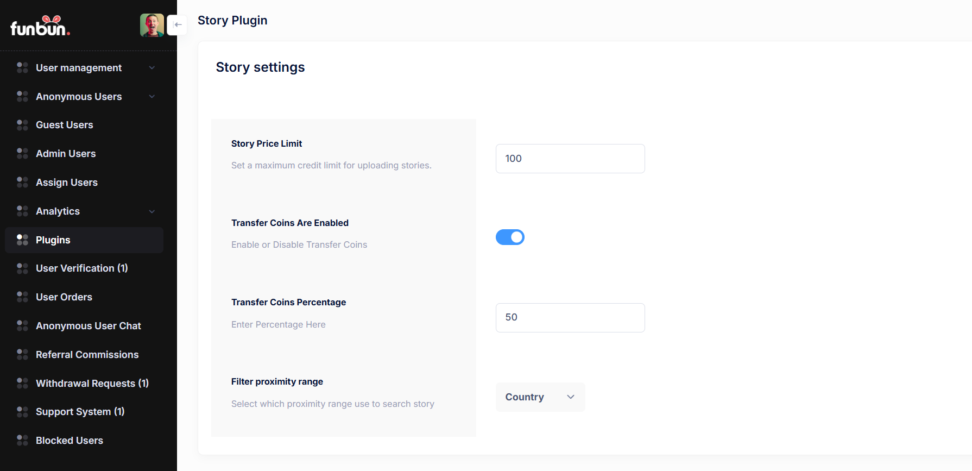
Task: Click the Story Price Limit input field
Action: click(x=570, y=159)
